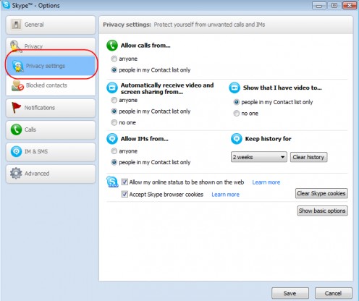Toggle Accept Skype browser cookies checkbox
This screenshot has width=359, height=301.
(124, 194)
